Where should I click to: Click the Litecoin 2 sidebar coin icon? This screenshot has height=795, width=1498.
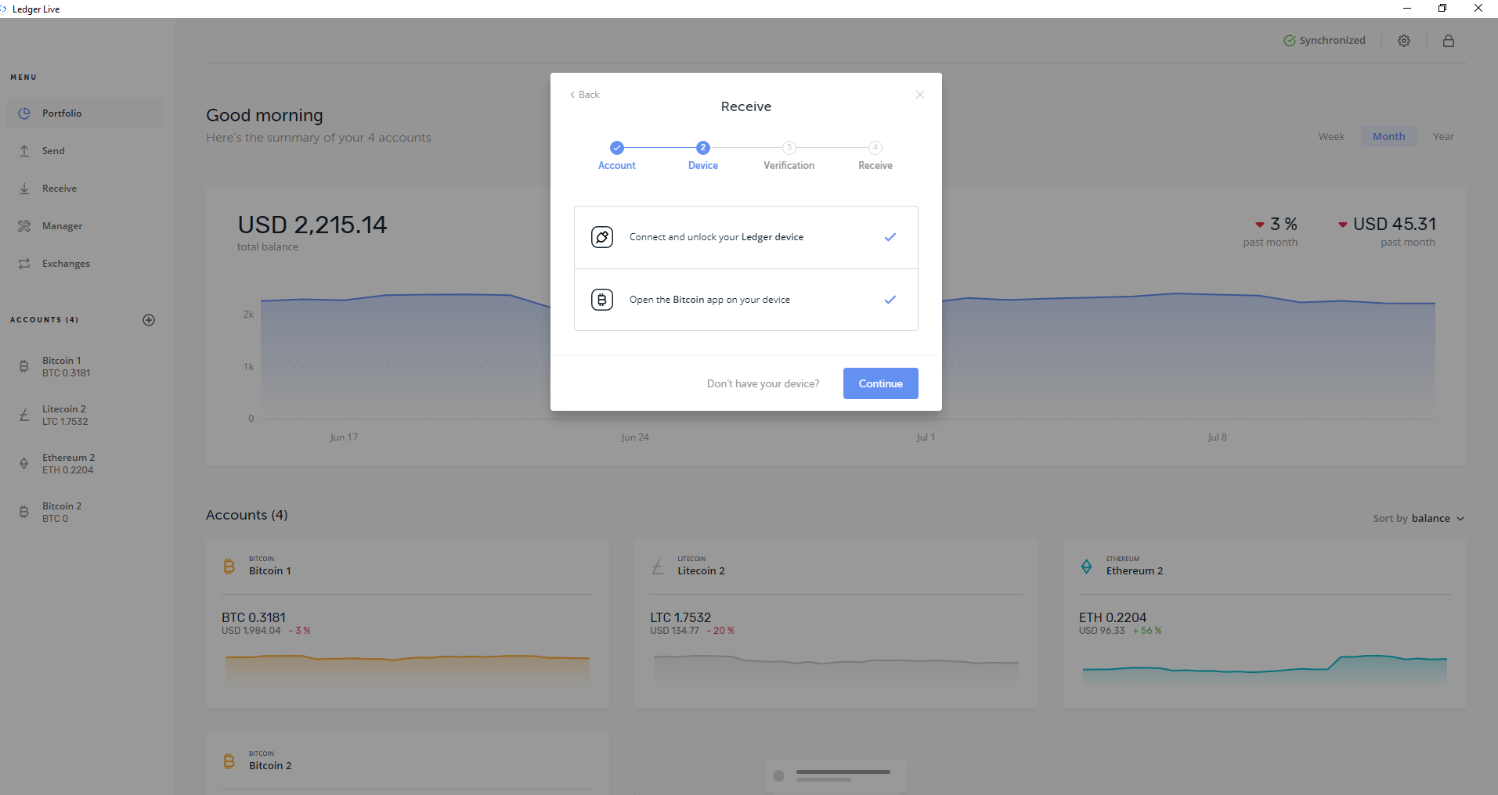(x=24, y=415)
